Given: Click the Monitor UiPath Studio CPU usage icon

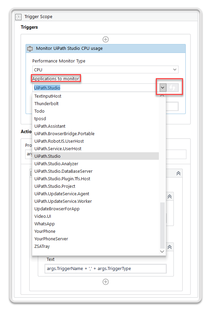Looking at the screenshot, I should coord(30,48).
